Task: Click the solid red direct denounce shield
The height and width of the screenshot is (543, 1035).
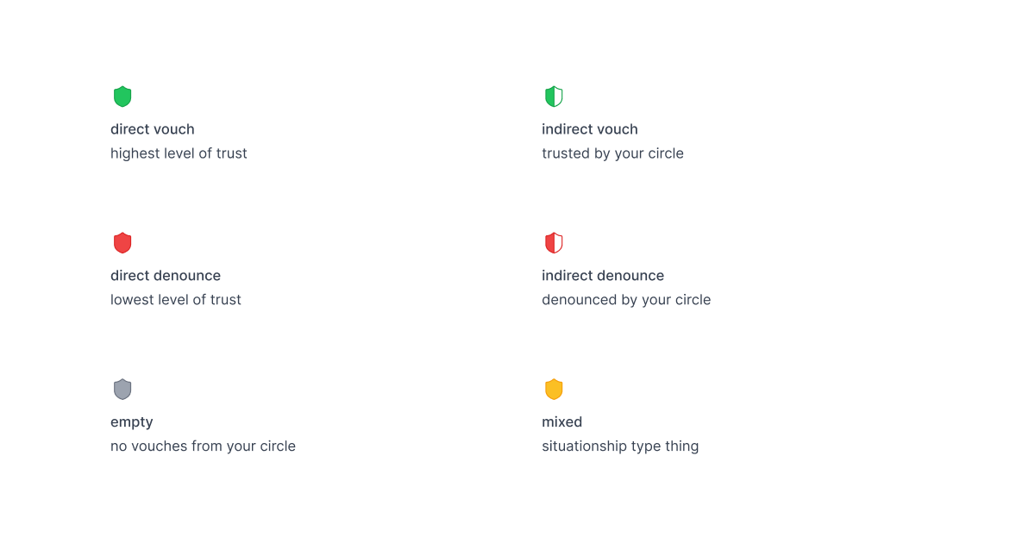Action: pyautogui.click(x=122, y=243)
